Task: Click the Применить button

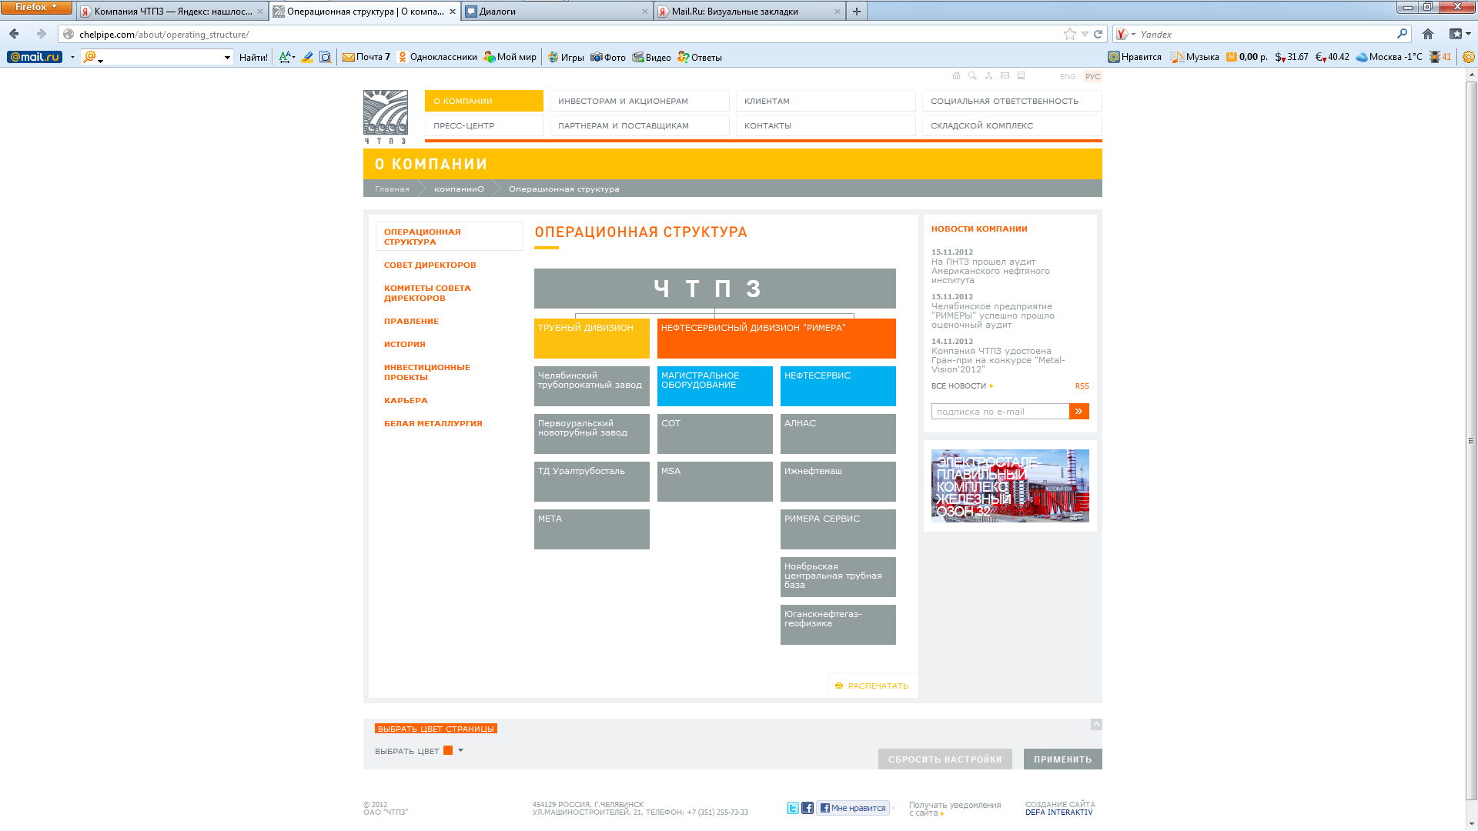Action: 1062,759
